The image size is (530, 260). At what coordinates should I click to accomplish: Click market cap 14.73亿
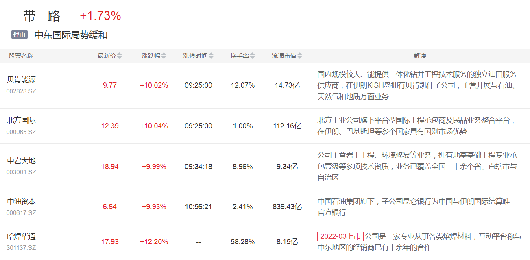coord(287,85)
